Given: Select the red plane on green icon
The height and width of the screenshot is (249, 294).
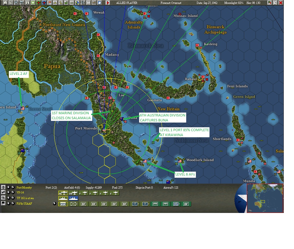Looking at the screenshot, I should pyautogui.click(x=39, y=2).
